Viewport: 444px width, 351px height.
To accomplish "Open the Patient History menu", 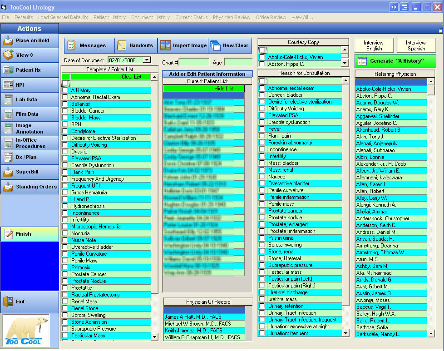I will tap(109, 17).
